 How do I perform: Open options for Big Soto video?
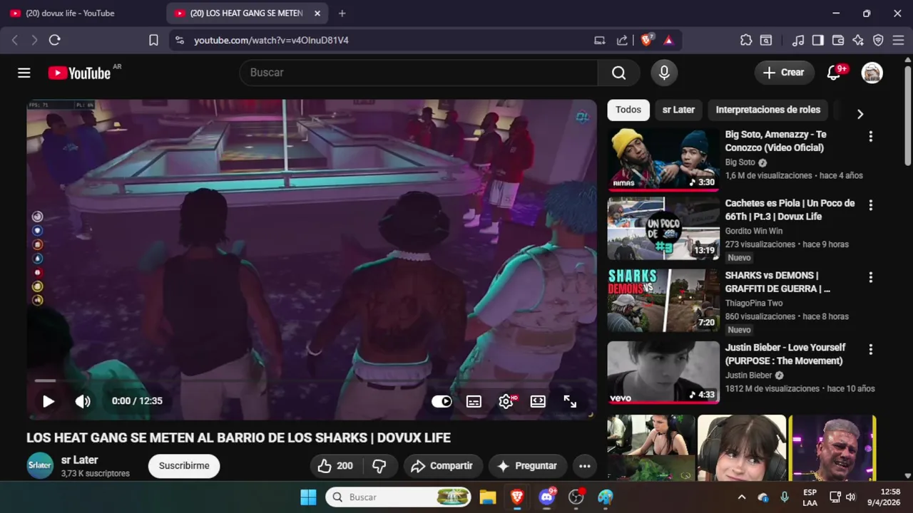(870, 136)
